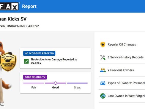The width and height of the screenshot is (145, 109).
Task: Select the Fair reliability label
Action: pos(34,88)
